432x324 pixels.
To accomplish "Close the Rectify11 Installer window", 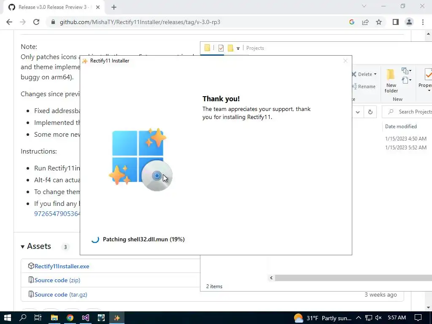I will click(x=345, y=61).
